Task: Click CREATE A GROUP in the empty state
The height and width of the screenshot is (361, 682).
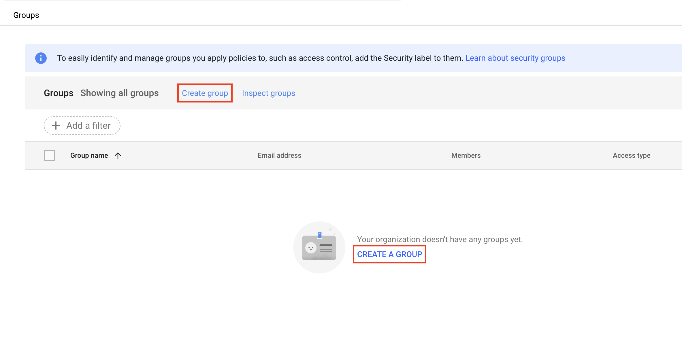Action: (x=389, y=254)
